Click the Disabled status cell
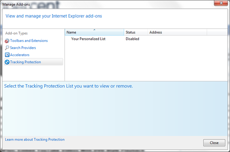This screenshot has width=230, height=152. pyautogui.click(x=132, y=39)
